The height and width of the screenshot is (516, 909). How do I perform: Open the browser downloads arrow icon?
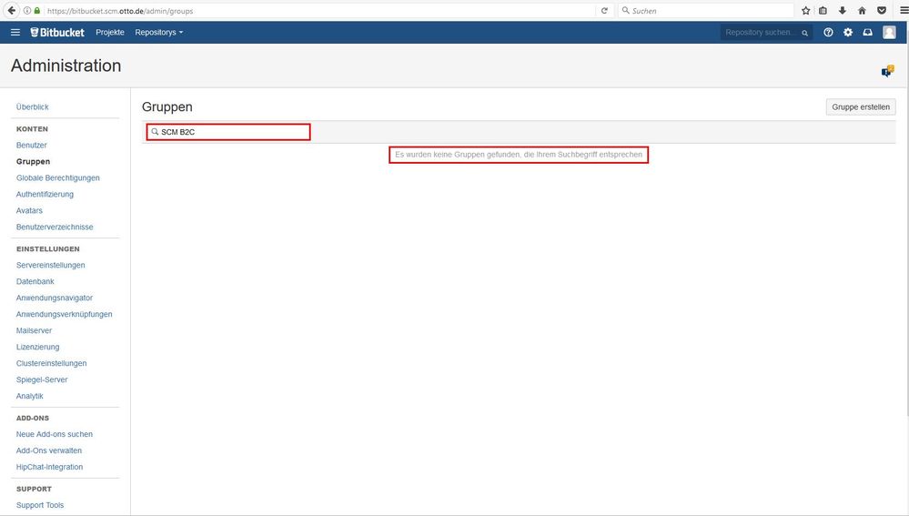click(843, 10)
